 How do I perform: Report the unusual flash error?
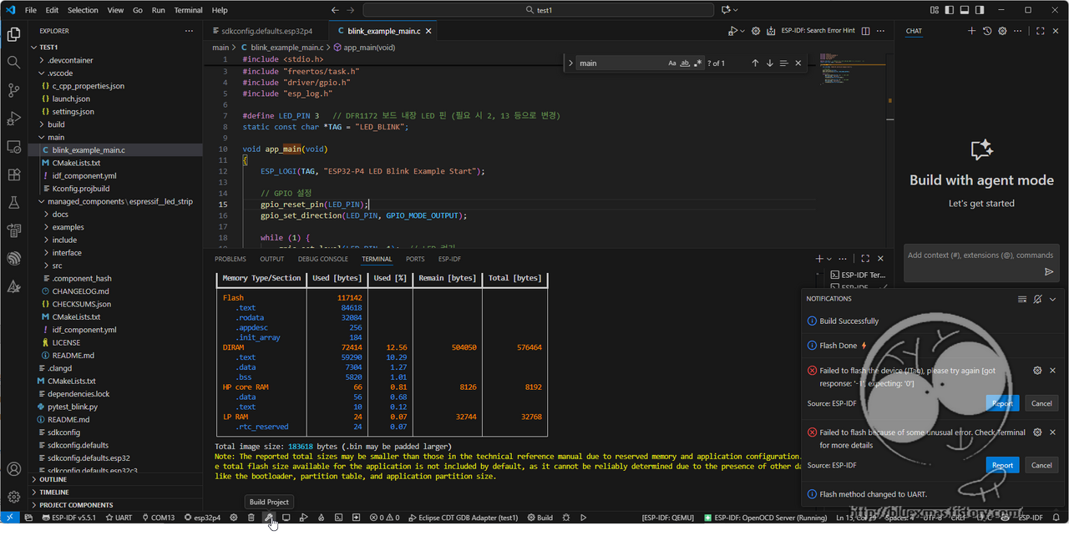coord(1002,465)
